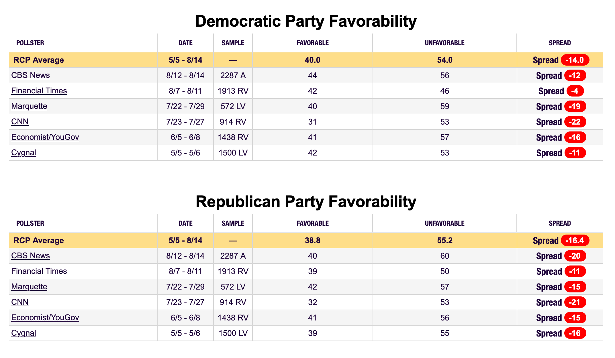Click the red -14.0 spread badge
615x358 pixels.
click(x=575, y=60)
